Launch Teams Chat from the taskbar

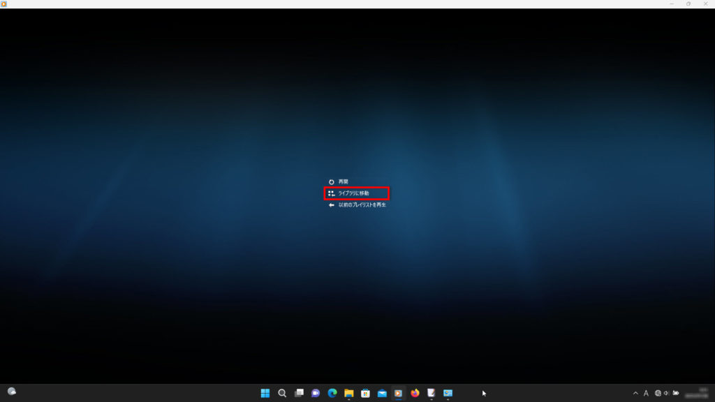pyautogui.click(x=316, y=393)
